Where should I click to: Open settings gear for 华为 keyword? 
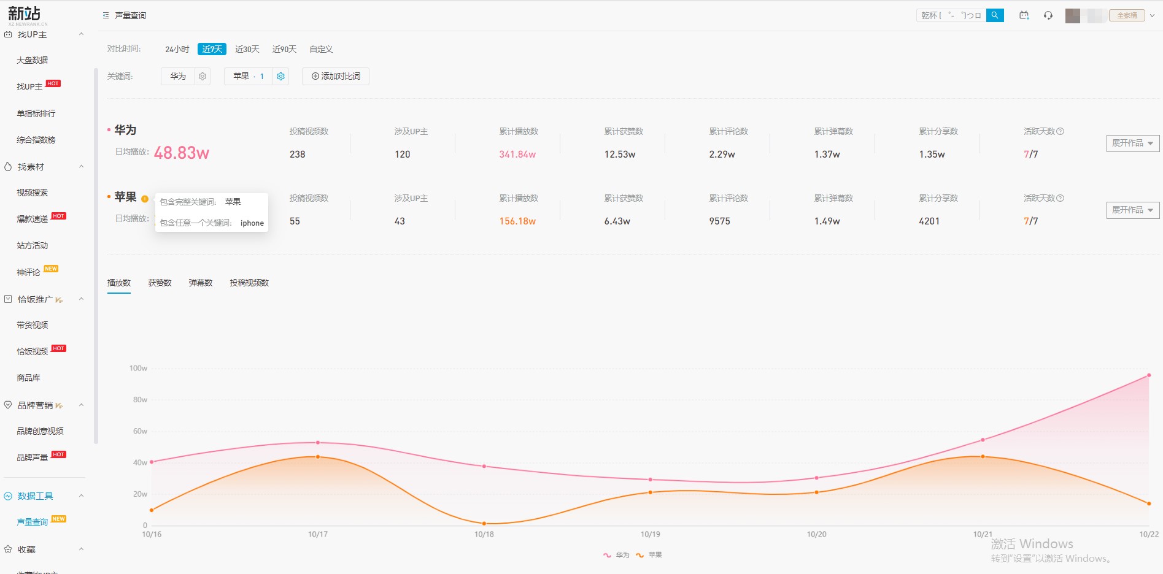[x=203, y=76]
